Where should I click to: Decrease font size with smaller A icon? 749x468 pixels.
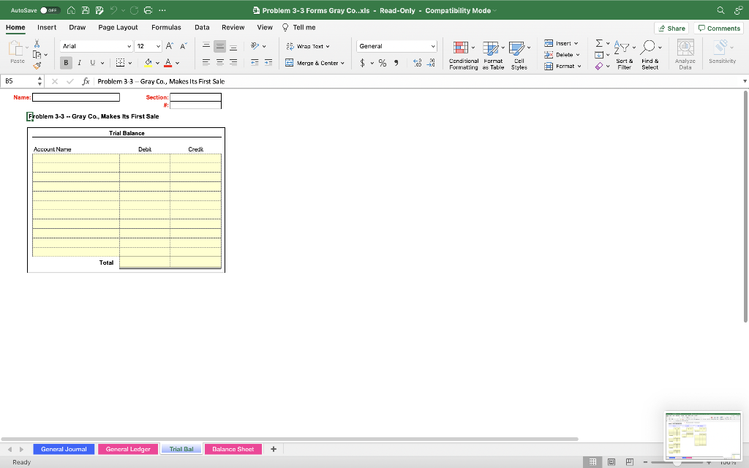184,46
